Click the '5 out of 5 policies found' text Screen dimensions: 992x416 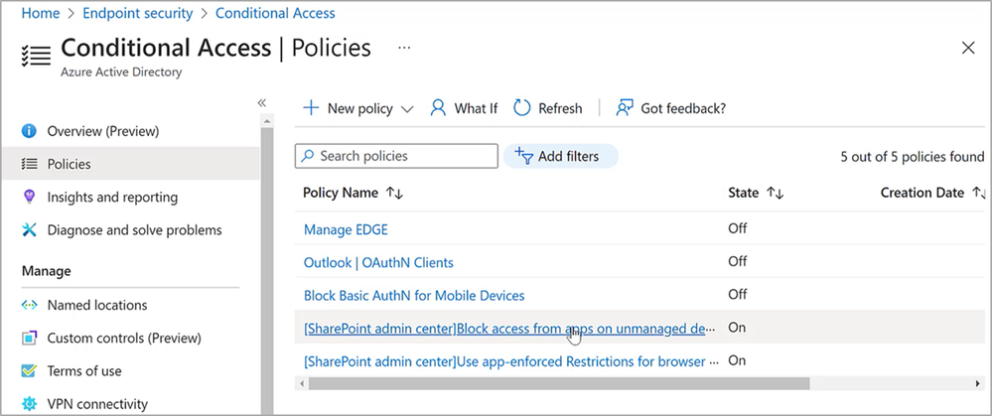point(913,157)
